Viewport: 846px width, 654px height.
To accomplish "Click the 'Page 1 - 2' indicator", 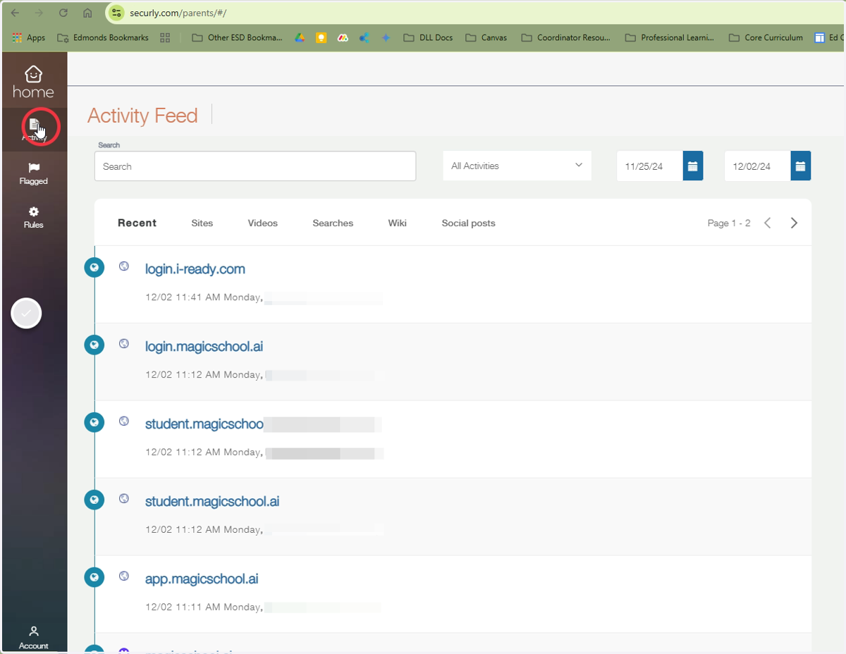I will point(729,223).
